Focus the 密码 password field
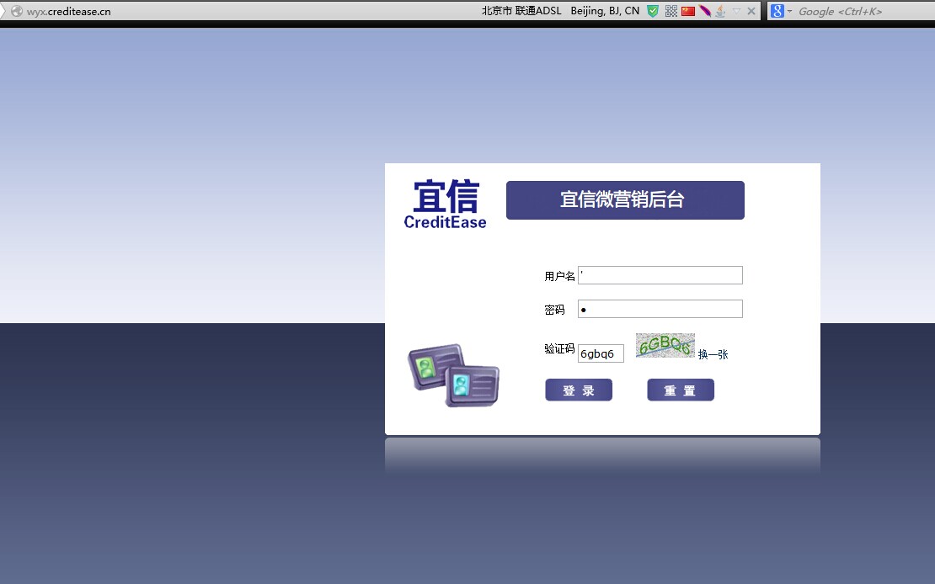Image resolution: width=935 pixels, height=584 pixels. (x=660, y=309)
